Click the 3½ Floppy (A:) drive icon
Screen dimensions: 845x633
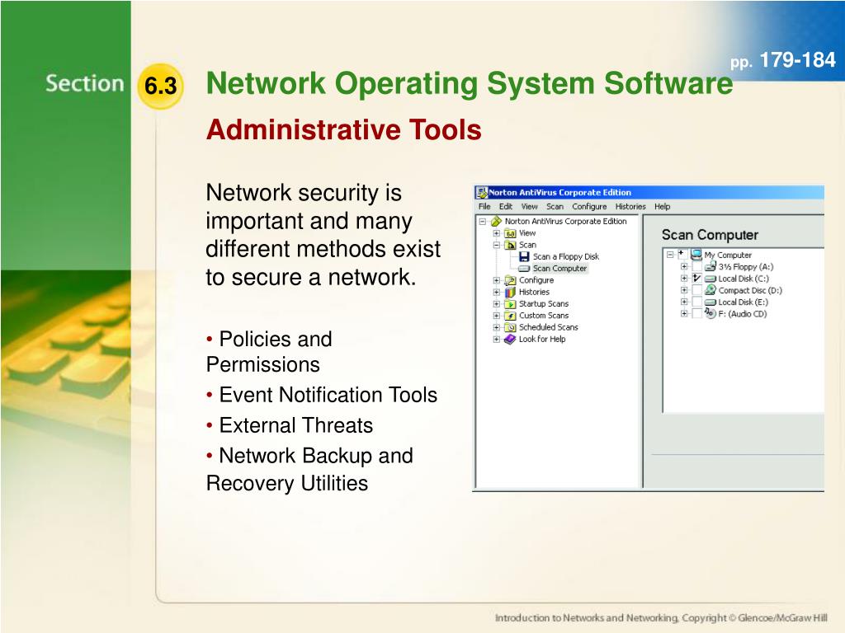(710, 266)
